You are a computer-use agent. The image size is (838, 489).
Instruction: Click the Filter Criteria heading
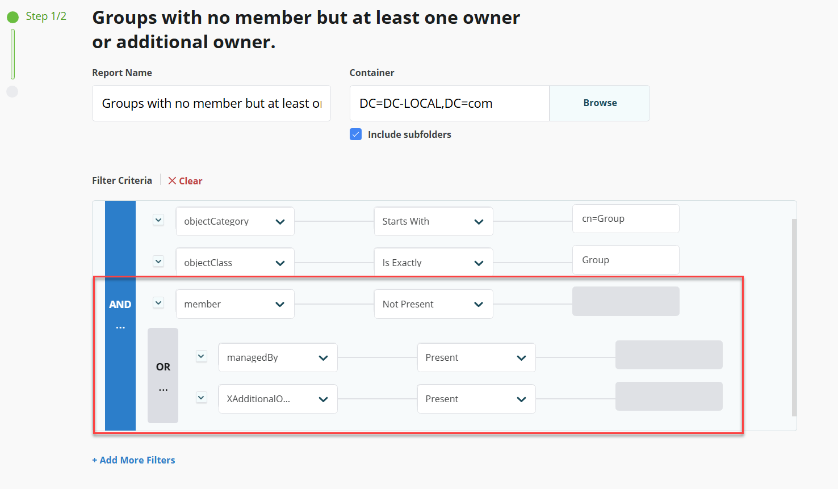pos(122,180)
